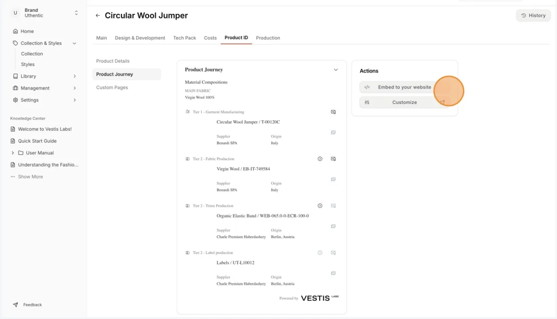Viewport: 557px width, 319px height.
Task: Click the certificate icon for Tier 2 Fabric Production
Action: (333, 159)
